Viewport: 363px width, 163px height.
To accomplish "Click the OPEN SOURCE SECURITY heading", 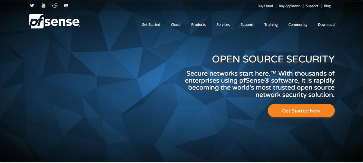I will (x=273, y=59).
